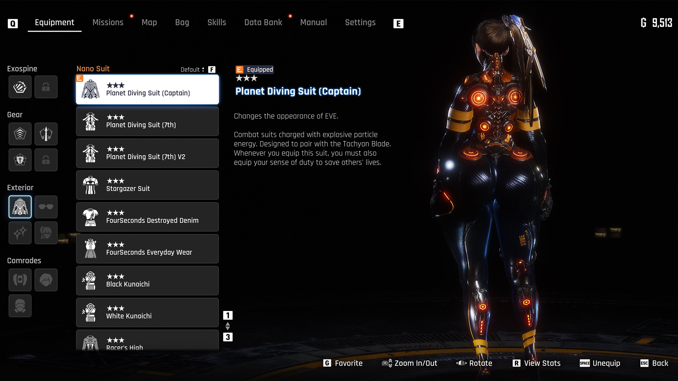Screen dimensions: 678x381
Task: Select the equipped Exospine slot icon
Action: tap(20, 87)
